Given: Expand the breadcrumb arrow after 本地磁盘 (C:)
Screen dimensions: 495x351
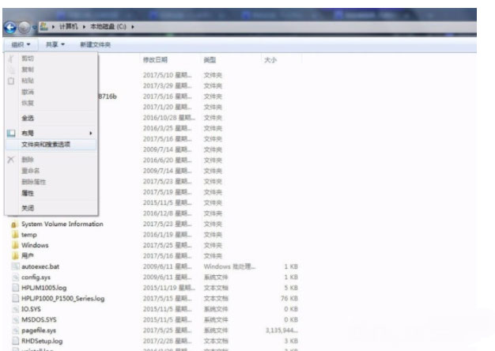Looking at the screenshot, I should [x=133, y=27].
